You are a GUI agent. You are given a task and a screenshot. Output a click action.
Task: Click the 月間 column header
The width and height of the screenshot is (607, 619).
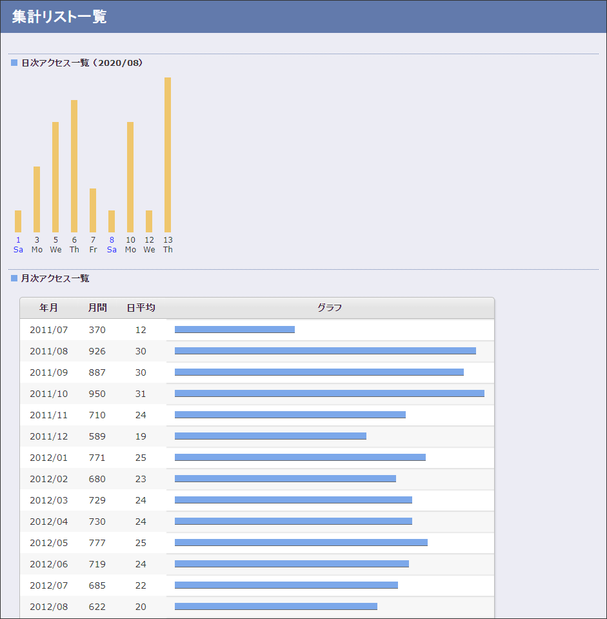pyautogui.click(x=97, y=308)
